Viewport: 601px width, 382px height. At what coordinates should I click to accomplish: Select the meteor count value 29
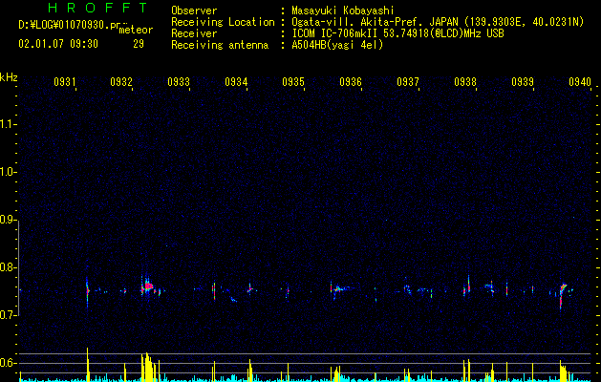pyautogui.click(x=139, y=44)
